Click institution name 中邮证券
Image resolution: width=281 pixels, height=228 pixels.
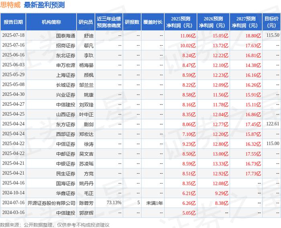[x=65, y=154]
